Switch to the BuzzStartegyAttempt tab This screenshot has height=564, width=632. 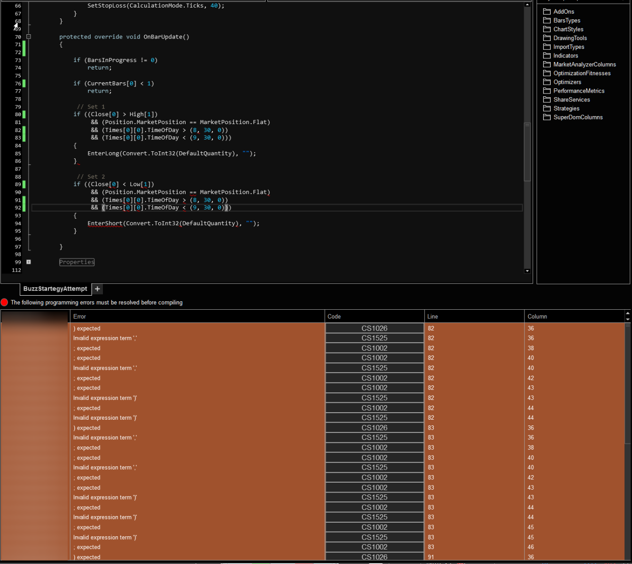(x=55, y=289)
